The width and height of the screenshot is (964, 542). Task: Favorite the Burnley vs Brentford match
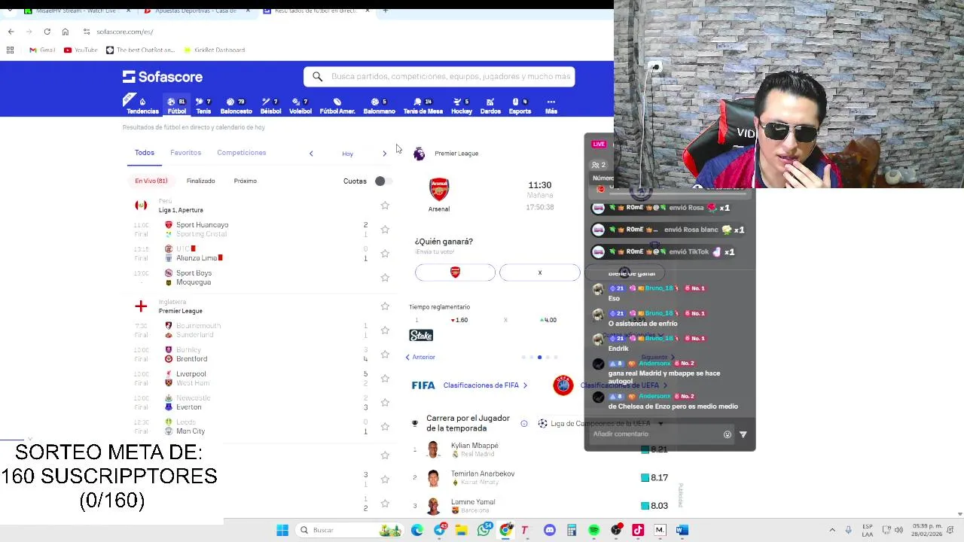385,354
